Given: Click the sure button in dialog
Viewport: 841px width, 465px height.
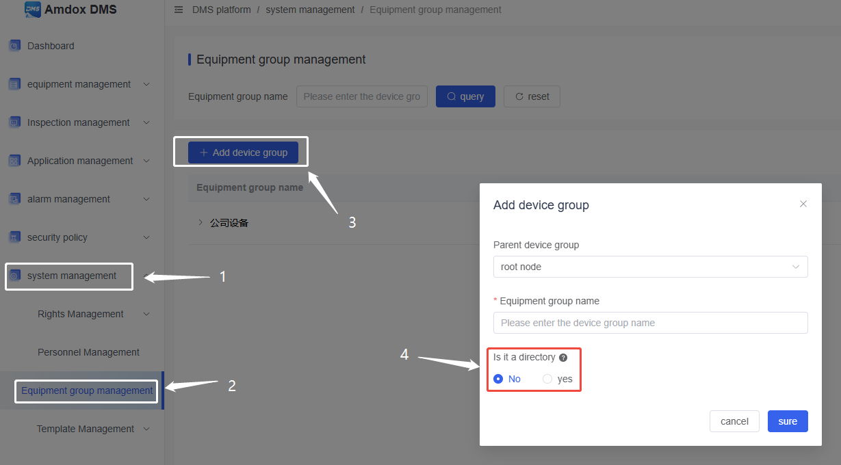Looking at the screenshot, I should click(787, 421).
